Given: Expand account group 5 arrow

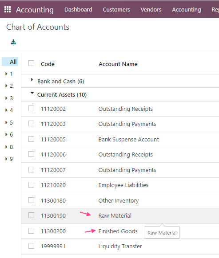Looking at the screenshot, I should coord(6,122).
